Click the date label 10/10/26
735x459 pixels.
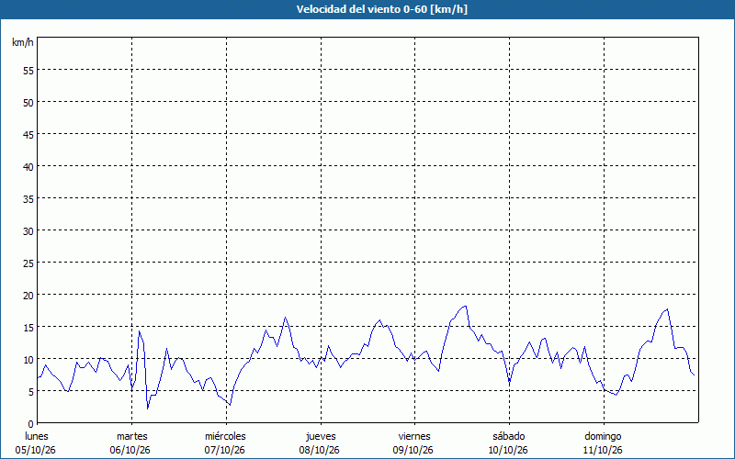pos(508,450)
